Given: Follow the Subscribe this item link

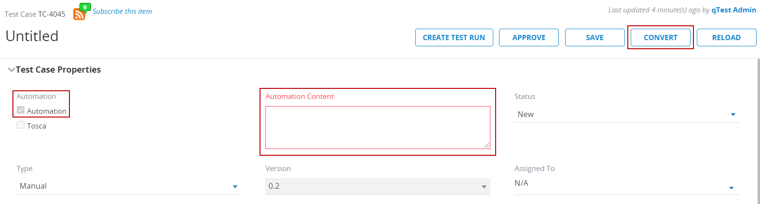Looking at the screenshot, I should (x=122, y=11).
